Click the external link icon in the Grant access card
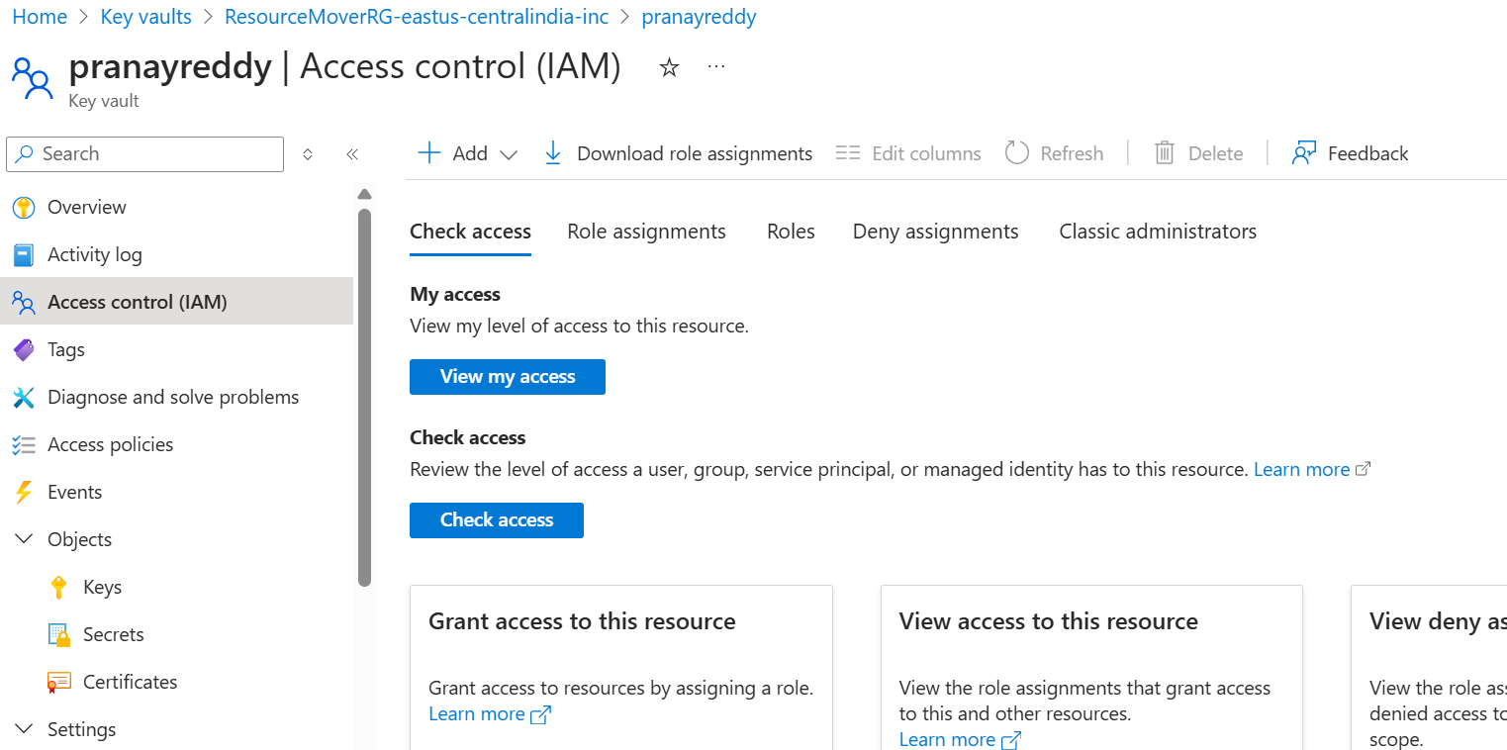This screenshot has width=1507, height=750. [x=541, y=714]
